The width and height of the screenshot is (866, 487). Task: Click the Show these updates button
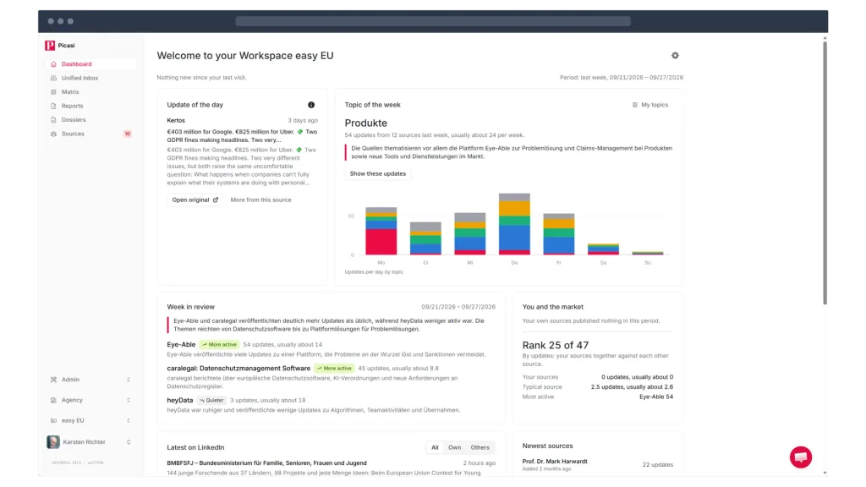pyautogui.click(x=378, y=173)
